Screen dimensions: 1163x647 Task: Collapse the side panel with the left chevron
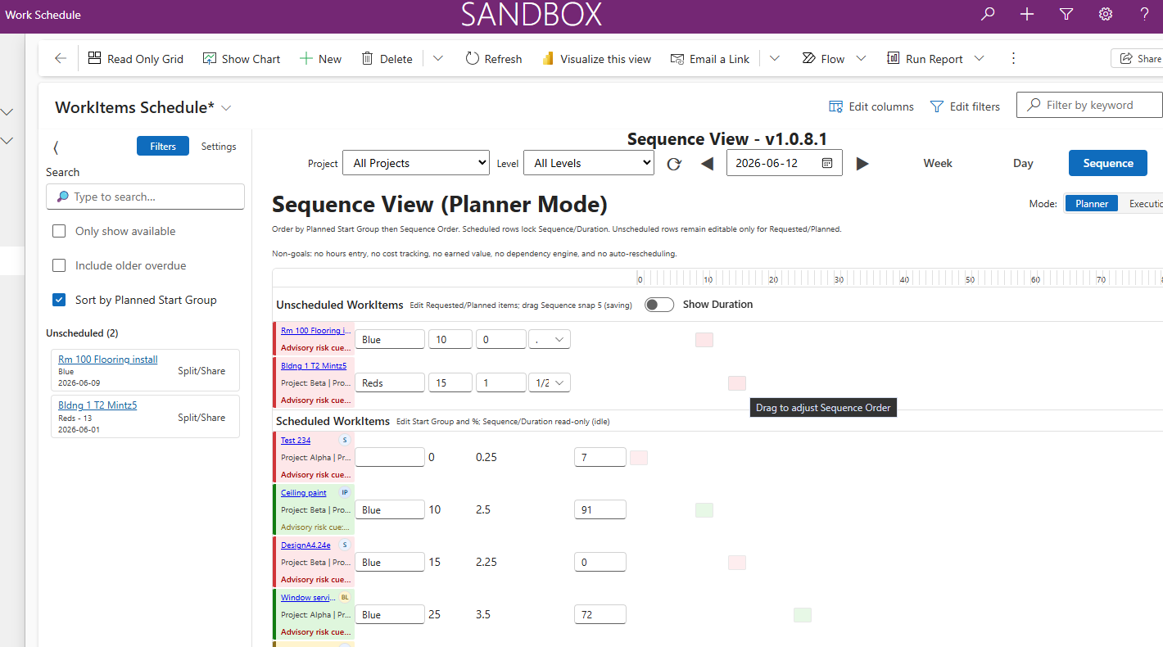(56, 147)
